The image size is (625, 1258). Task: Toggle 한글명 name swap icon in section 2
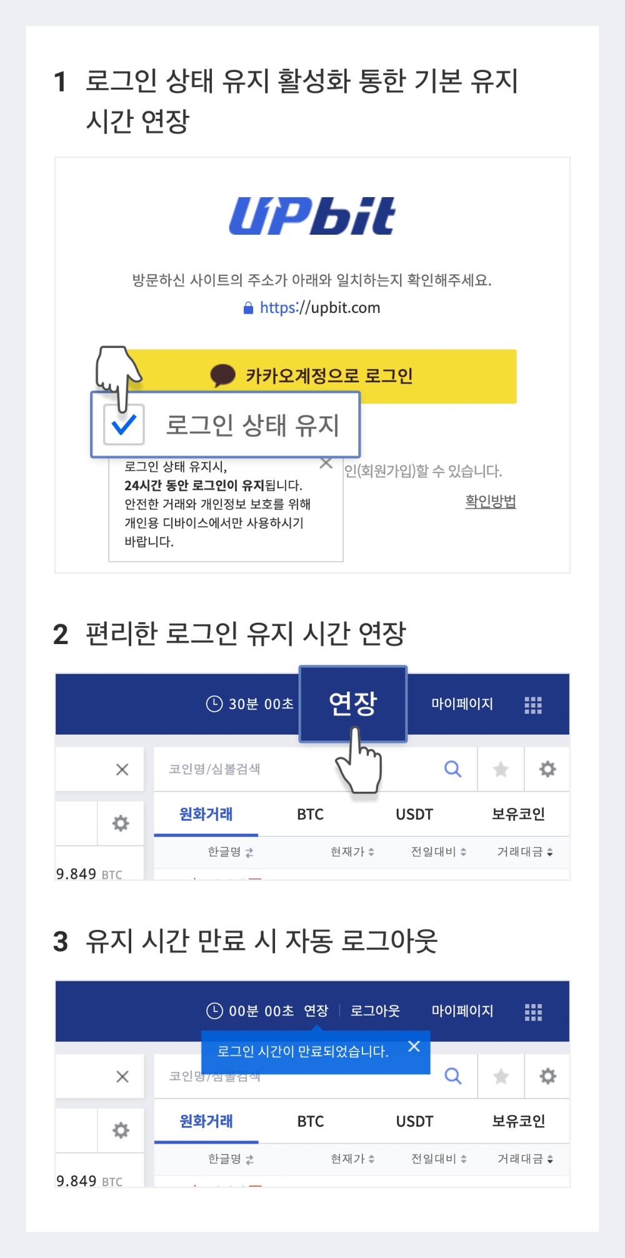[249, 852]
